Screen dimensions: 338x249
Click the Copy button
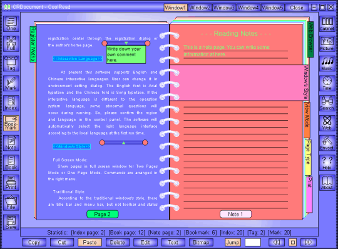[34, 242]
